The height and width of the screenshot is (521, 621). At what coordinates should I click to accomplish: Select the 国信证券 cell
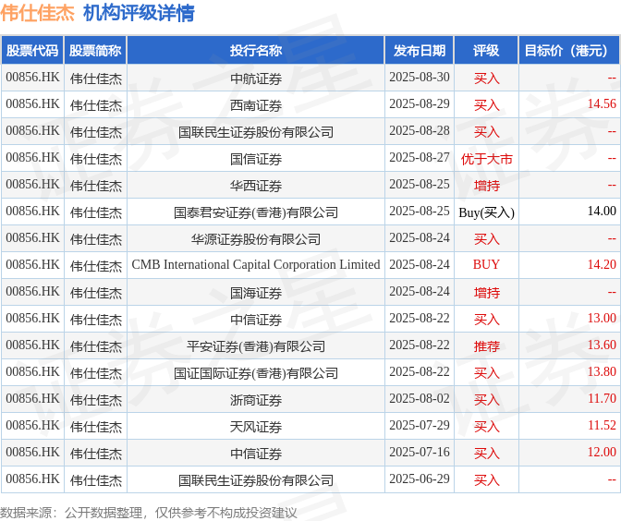(255, 159)
